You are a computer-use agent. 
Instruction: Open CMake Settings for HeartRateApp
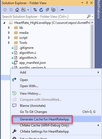tap(56, 132)
